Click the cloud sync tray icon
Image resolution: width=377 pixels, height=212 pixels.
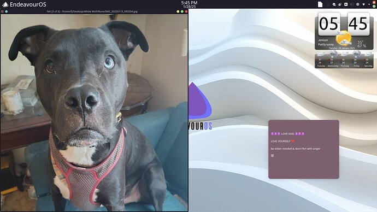pos(334,4)
